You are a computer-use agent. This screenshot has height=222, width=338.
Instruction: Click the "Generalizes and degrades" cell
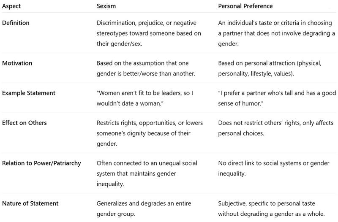pyautogui.click(x=141, y=208)
